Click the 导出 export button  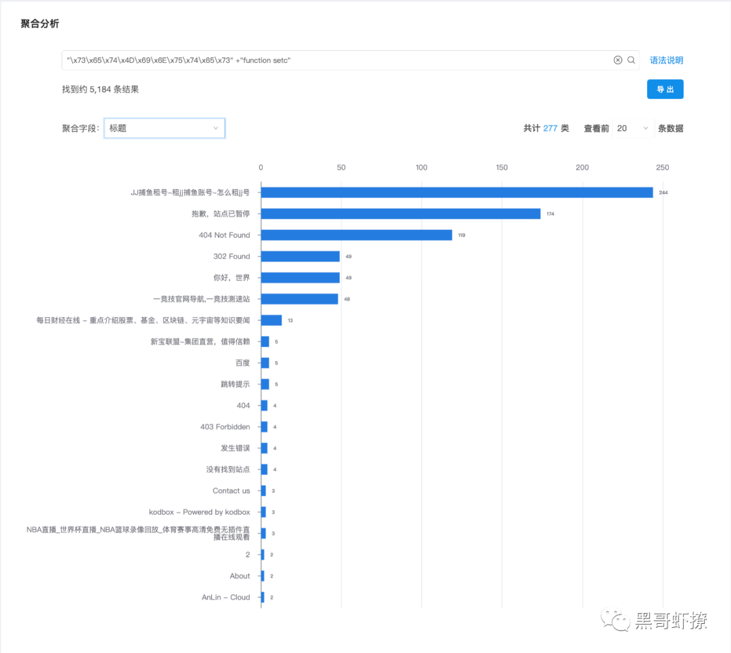(665, 89)
